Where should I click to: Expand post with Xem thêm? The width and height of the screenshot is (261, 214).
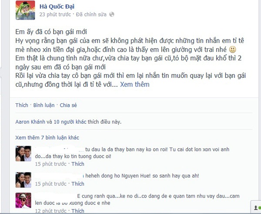pyautogui.click(x=135, y=84)
